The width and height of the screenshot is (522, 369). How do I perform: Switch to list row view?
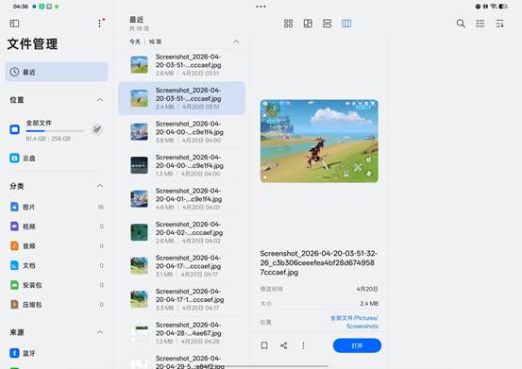tap(327, 24)
